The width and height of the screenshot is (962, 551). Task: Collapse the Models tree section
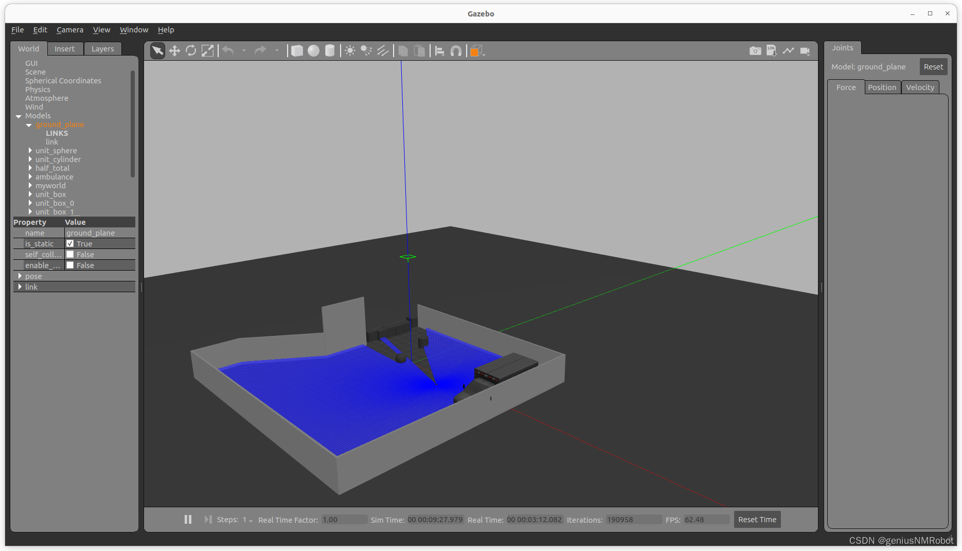(x=19, y=115)
